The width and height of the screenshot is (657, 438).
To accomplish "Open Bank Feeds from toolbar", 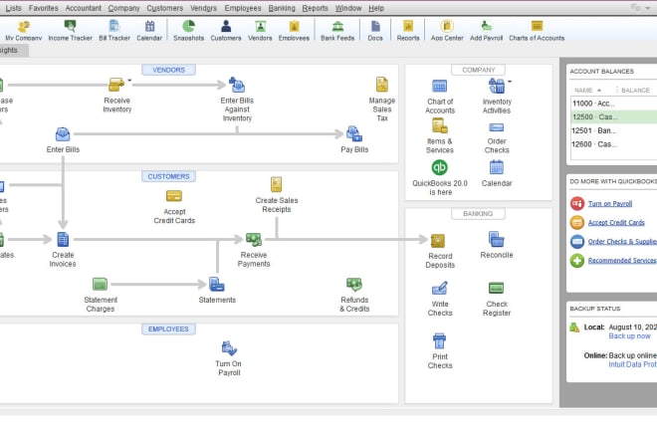I will point(337,31).
